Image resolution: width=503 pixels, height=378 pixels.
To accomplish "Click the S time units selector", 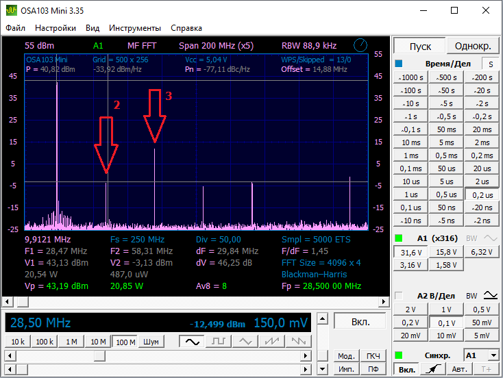I will [491, 64].
